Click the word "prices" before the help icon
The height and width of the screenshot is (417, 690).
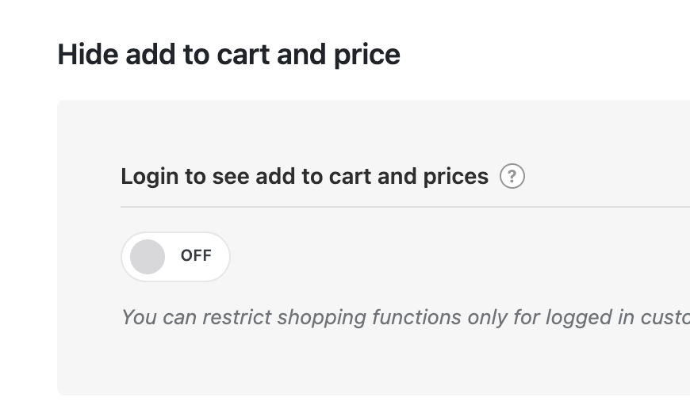click(454, 176)
